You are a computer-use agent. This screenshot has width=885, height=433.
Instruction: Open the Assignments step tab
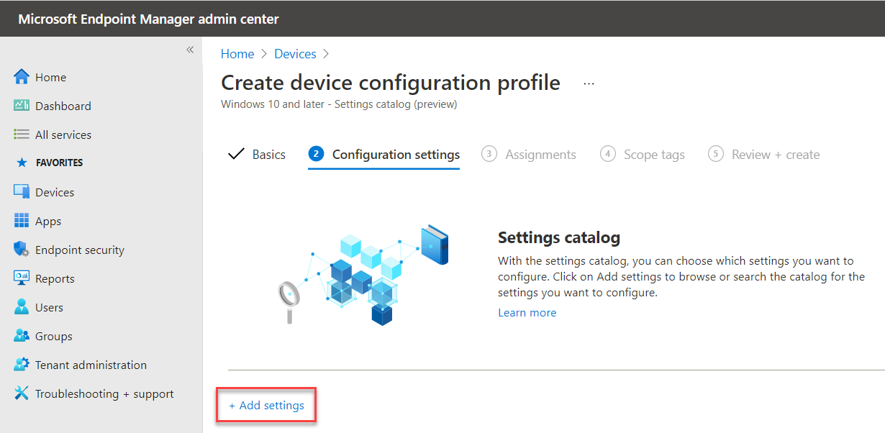529,155
